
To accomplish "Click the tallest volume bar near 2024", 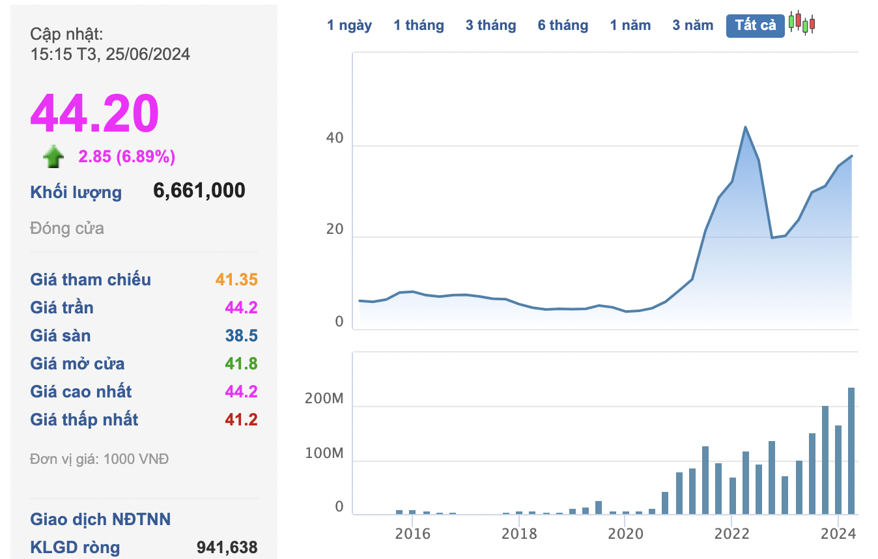I will 851,451.
